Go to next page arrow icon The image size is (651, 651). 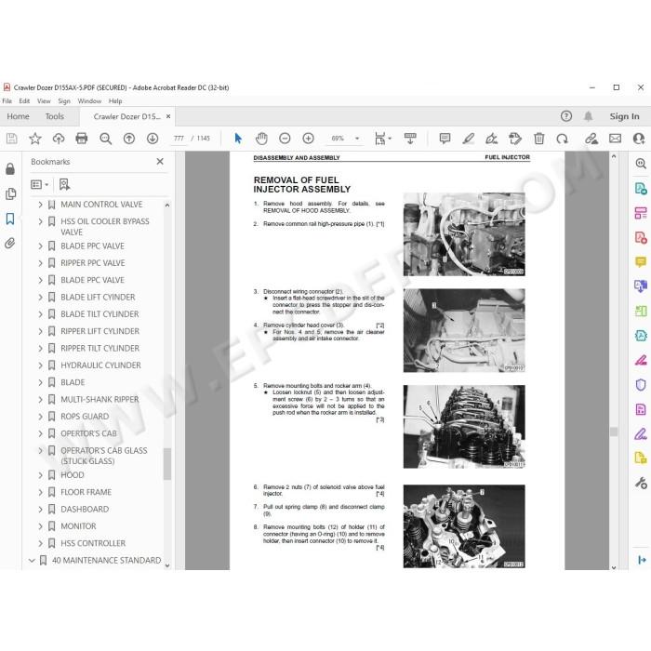pos(153,139)
